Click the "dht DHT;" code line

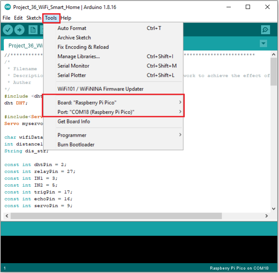[x=16, y=103]
